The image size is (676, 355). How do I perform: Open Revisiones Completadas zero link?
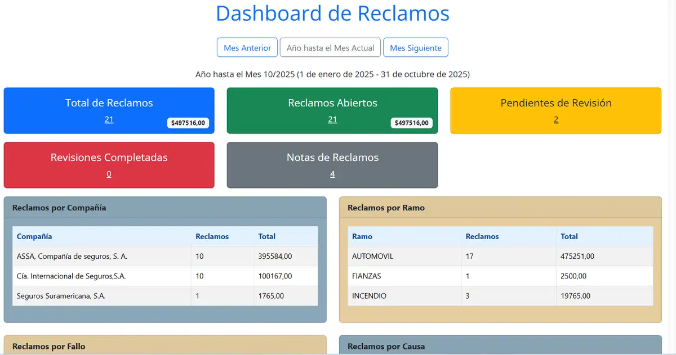coord(109,174)
